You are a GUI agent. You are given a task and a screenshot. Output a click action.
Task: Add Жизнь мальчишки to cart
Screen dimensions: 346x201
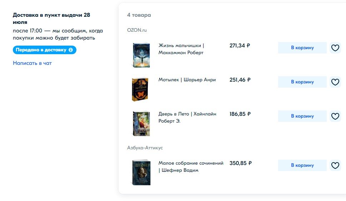(x=302, y=48)
